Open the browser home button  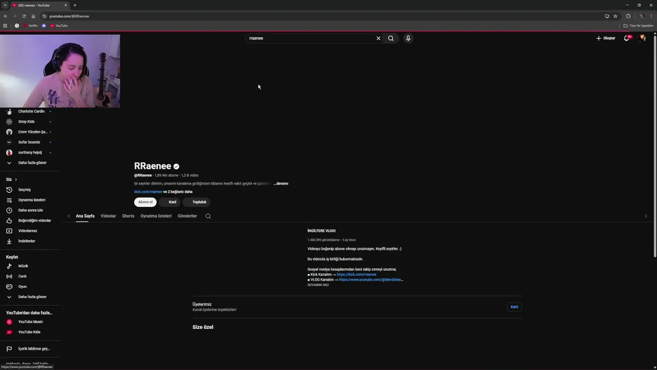click(x=33, y=16)
